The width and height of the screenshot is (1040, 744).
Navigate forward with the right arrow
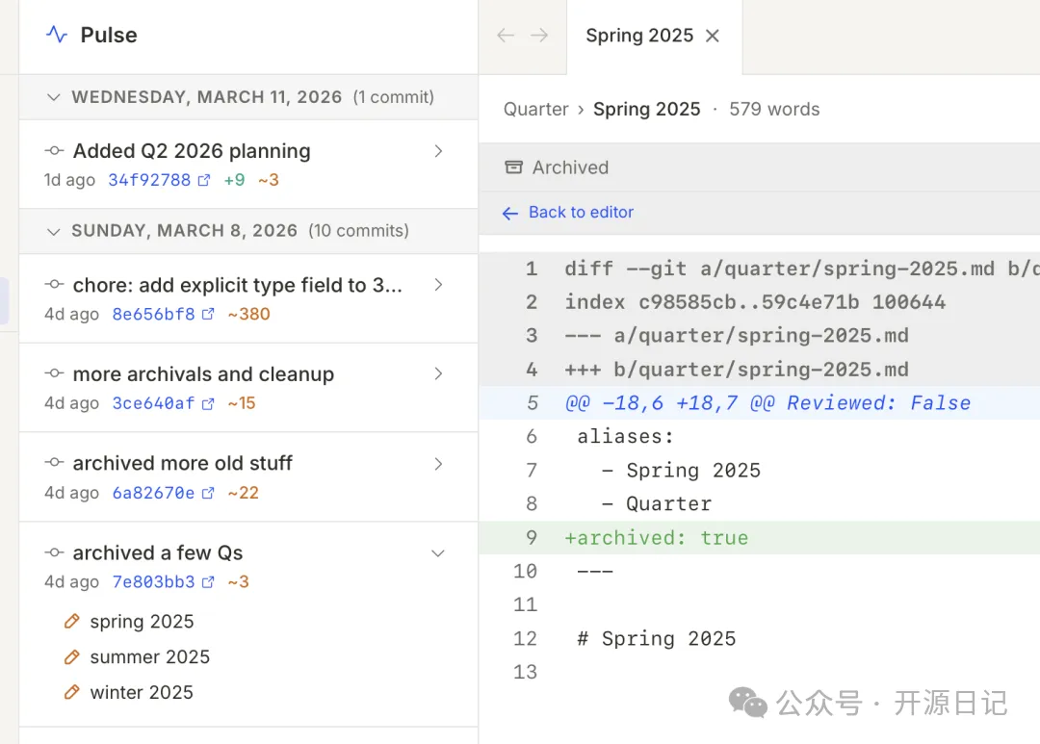point(539,36)
